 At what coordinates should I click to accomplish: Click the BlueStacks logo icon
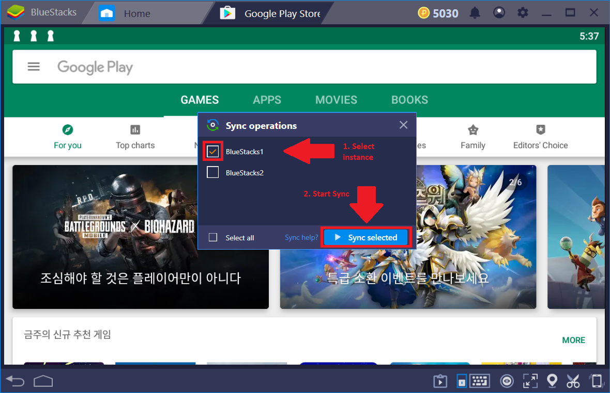tap(16, 12)
